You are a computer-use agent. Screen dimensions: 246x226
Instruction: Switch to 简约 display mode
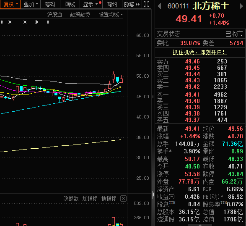(x=112, y=4)
